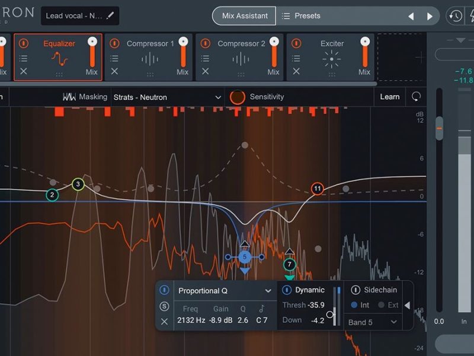The height and width of the screenshot is (356, 474).
Task: Remove the Compressor 2 module
Action: [205, 71]
